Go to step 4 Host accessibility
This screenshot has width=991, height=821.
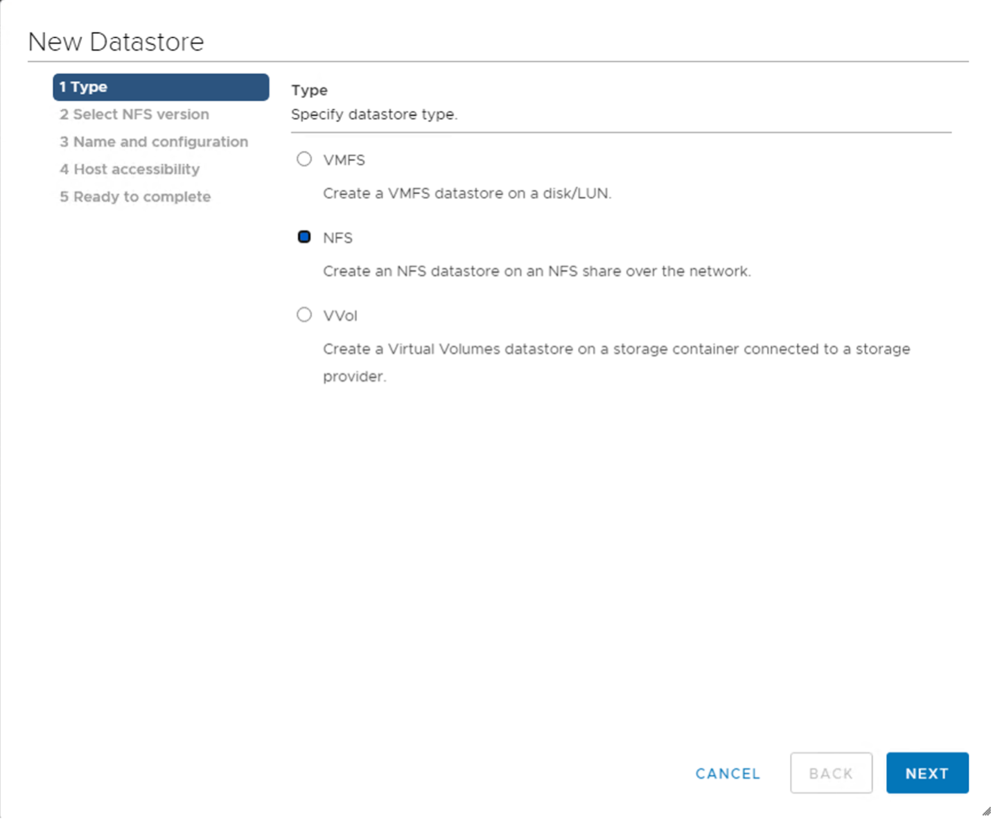[130, 168]
